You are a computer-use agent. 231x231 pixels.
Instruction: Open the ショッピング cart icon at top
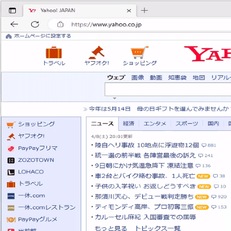[140, 52]
